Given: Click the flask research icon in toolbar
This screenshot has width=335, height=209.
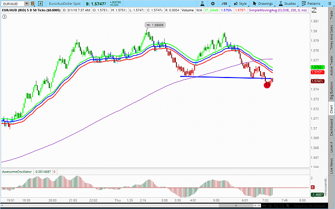Looking at the screenshot, I should point(202,4).
